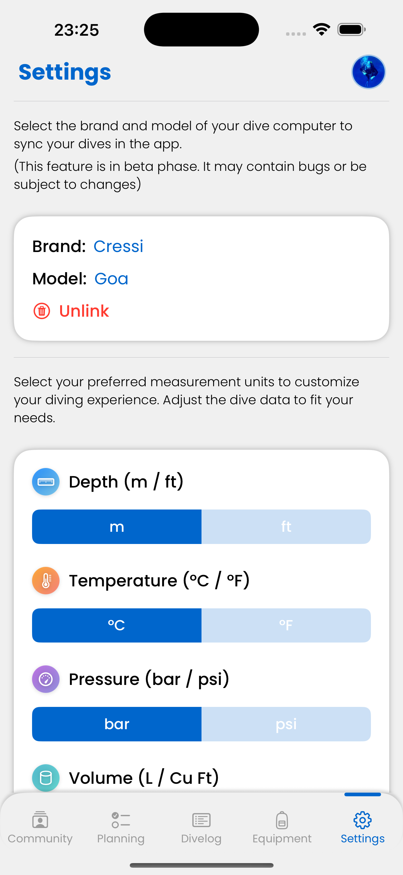This screenshot has height=875, width=403.
Task: Tap the diver profile avatar
Action: click(368, 72)
